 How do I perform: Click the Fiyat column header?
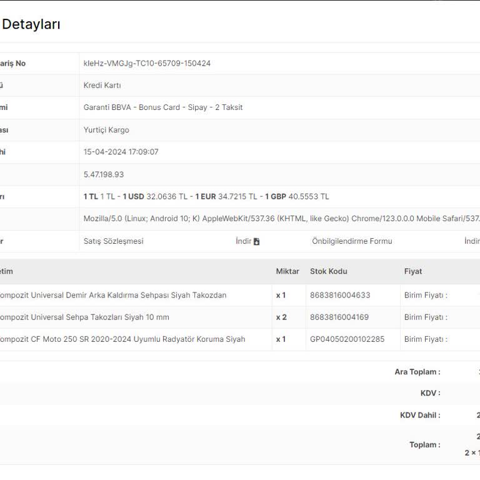[x=412, y=271]
